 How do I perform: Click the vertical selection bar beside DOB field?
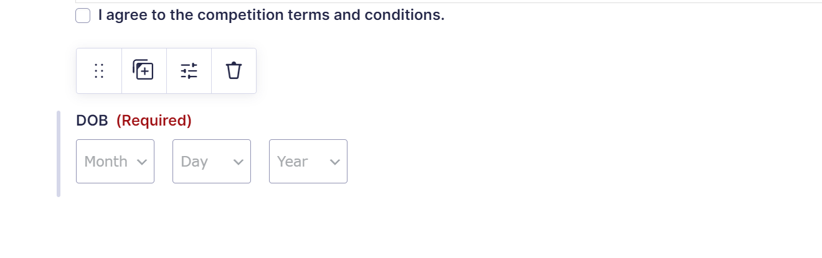(x=59, y=154)
